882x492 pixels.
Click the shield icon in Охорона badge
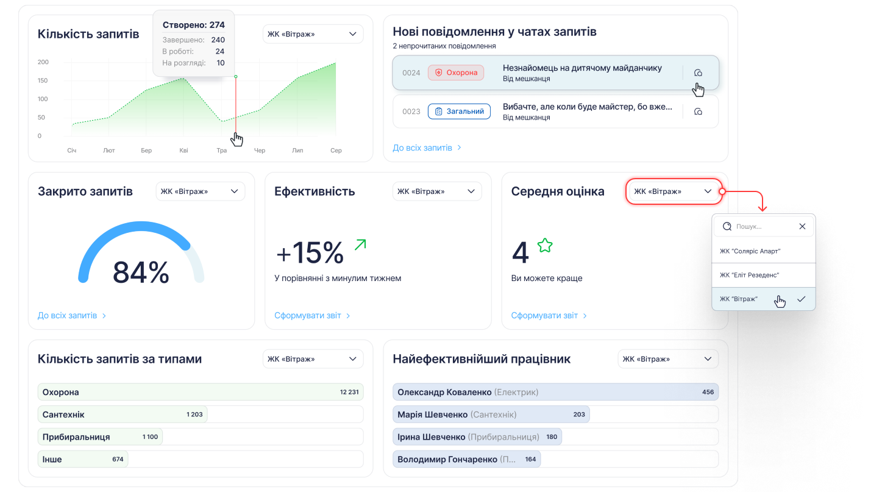[x=438, y=73]
